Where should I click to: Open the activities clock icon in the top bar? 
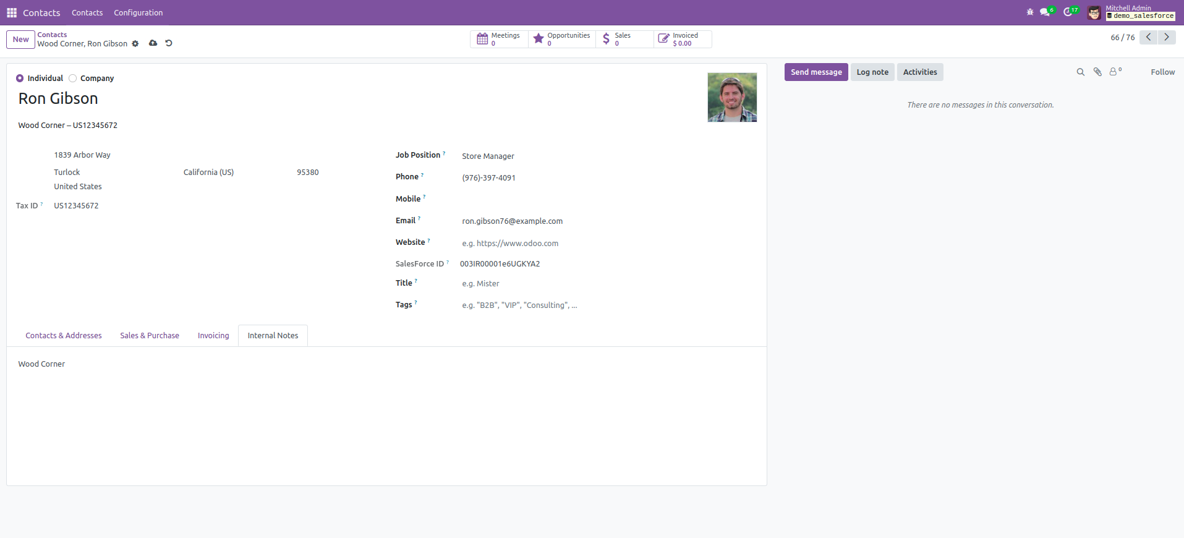click(x=1068, y=12)
